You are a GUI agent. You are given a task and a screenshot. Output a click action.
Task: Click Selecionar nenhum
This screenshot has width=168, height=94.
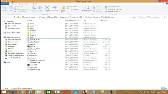point(114,9)
